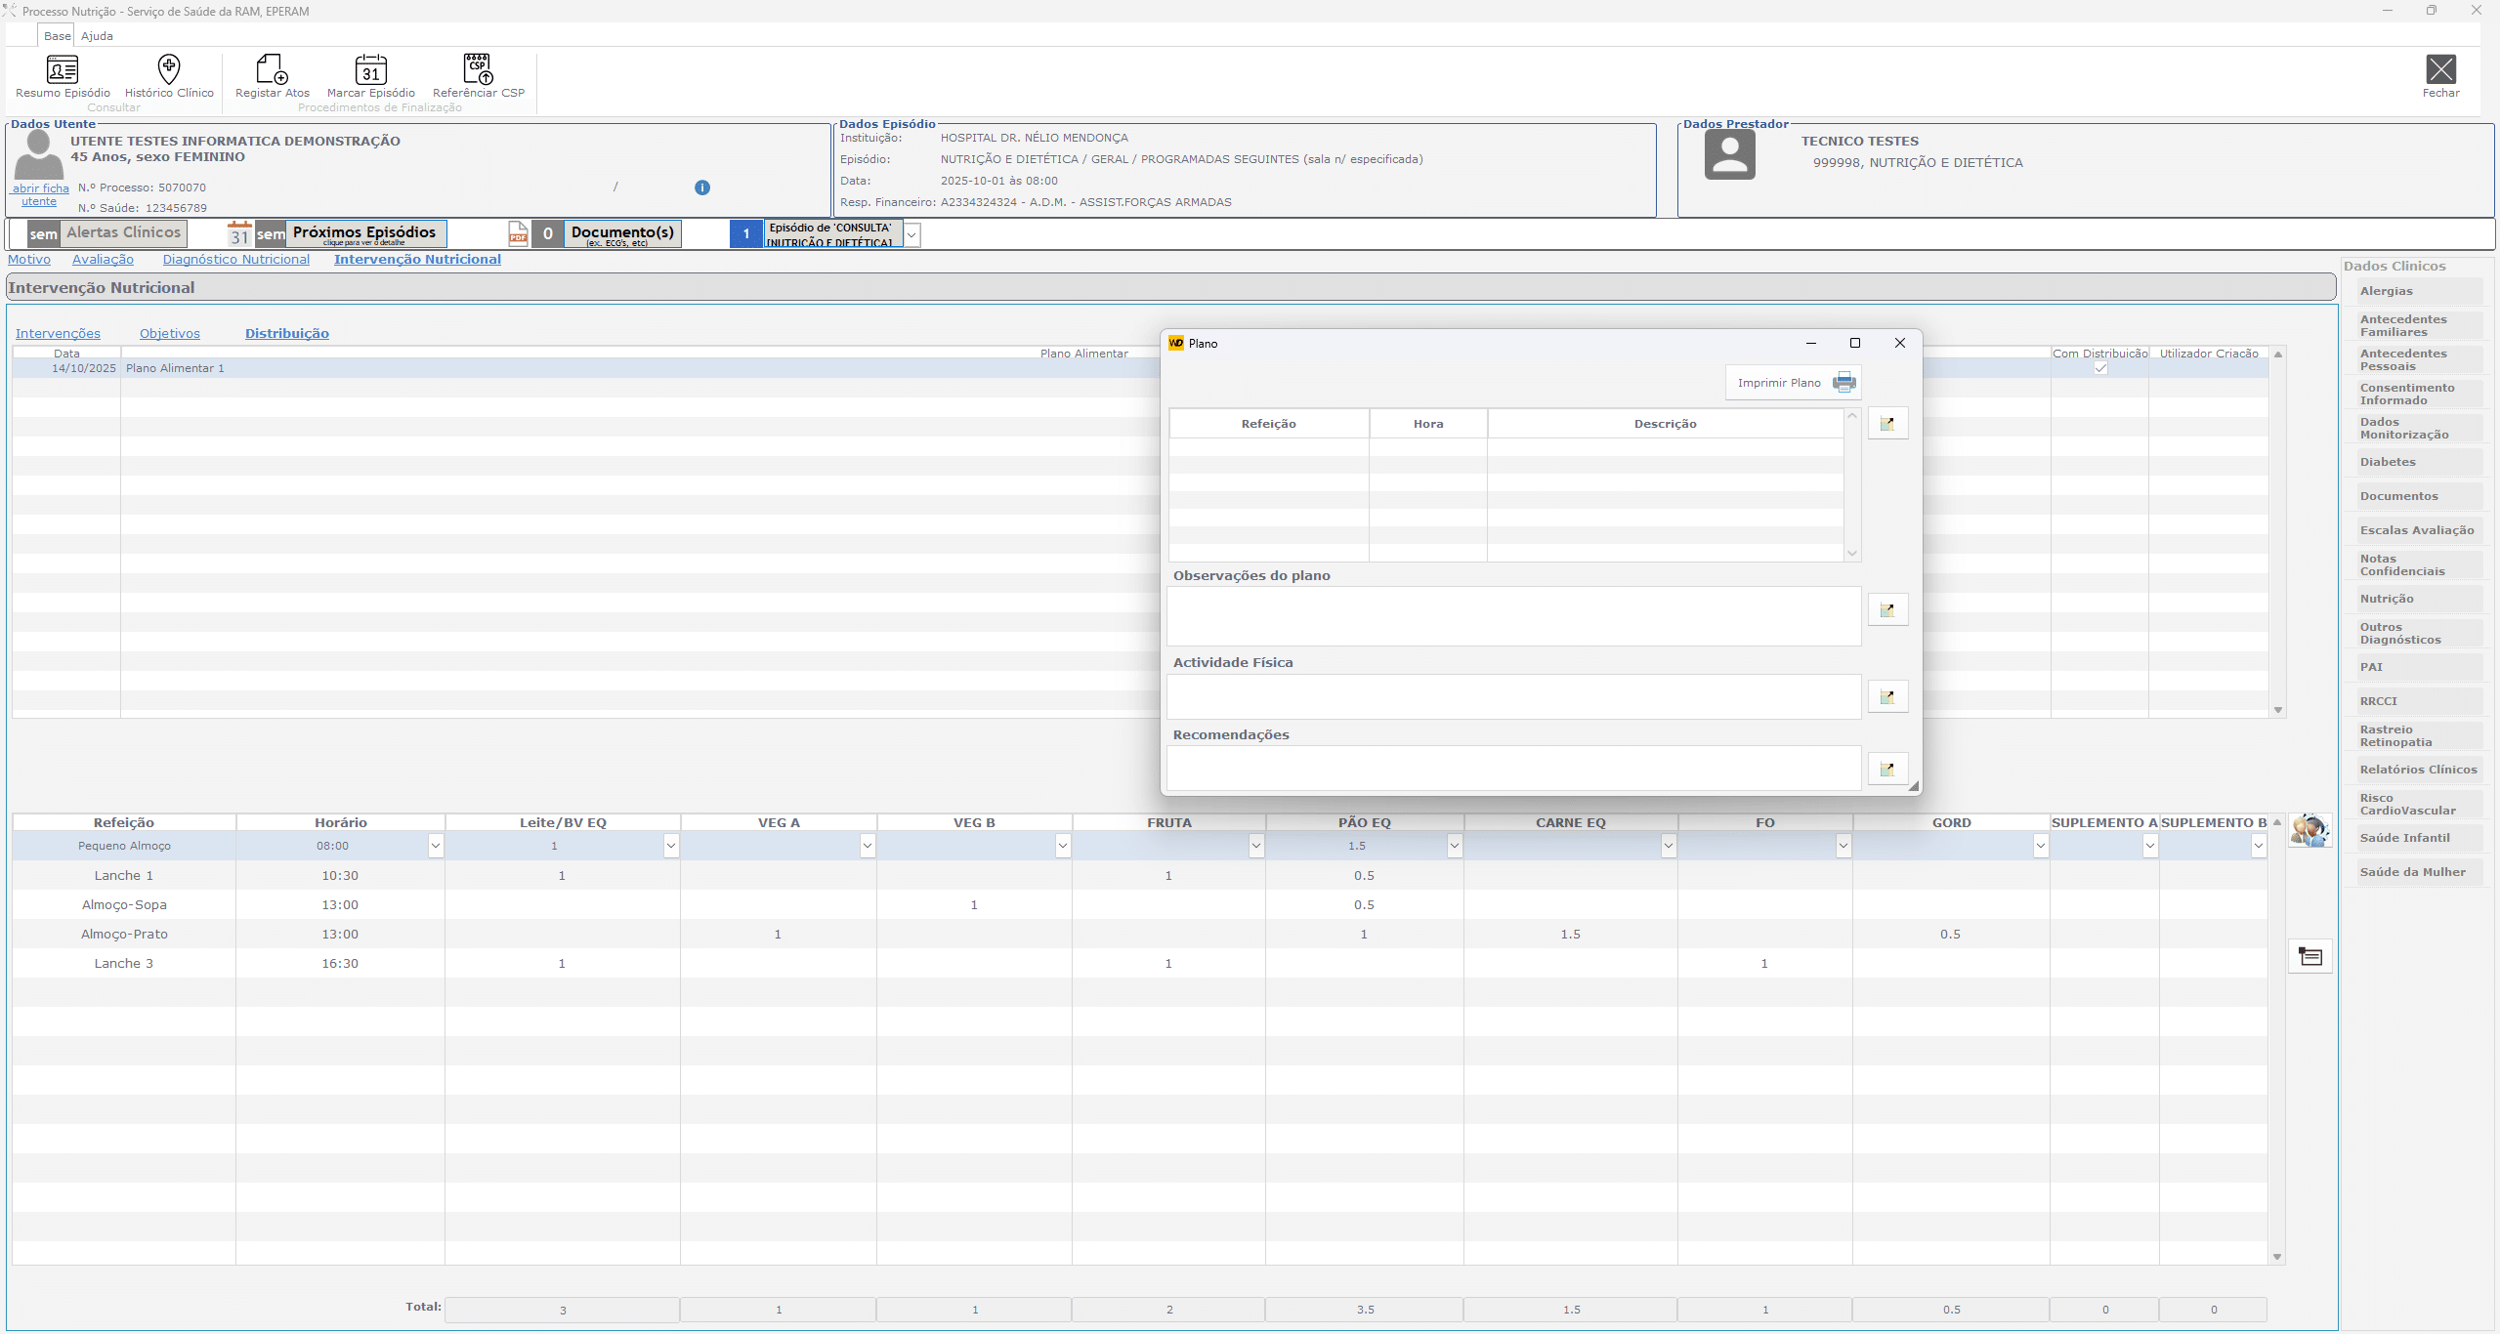Click the Referenciar CSP icon
This screenshot has width=2500, height=1334.
[478, 70]
